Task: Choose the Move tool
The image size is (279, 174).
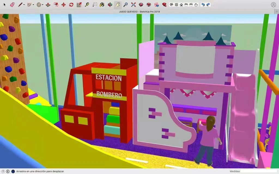Action: click(63, 5)
